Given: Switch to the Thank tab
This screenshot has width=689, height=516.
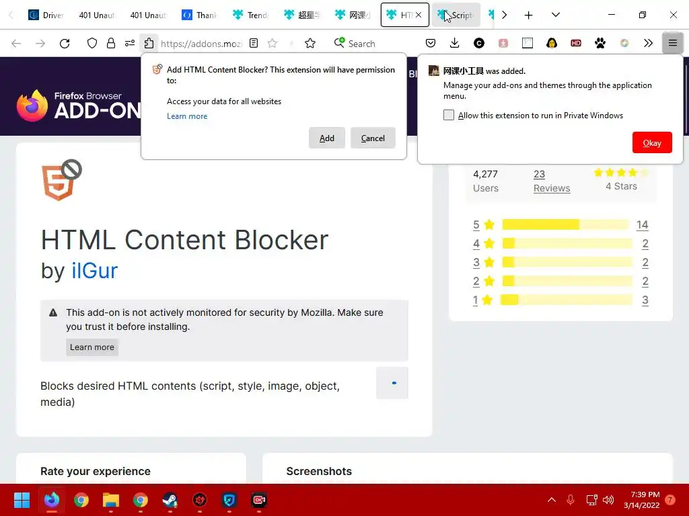Looking at the screenshot, I should pyautogui.click(x=200, y=15).
